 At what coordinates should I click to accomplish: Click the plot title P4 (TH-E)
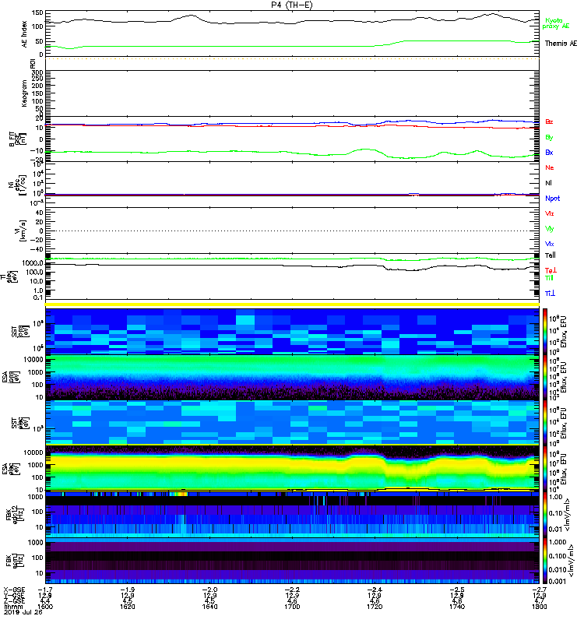(x=292, y=5)
